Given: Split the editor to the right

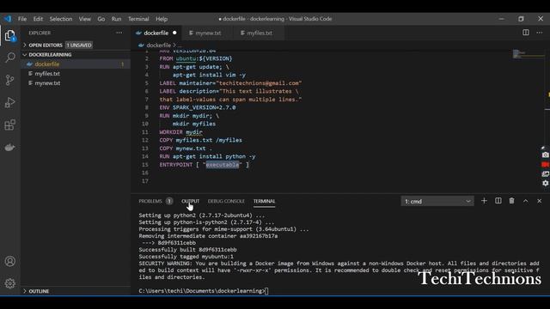Looking at the screenshot, I should [525, 33].
